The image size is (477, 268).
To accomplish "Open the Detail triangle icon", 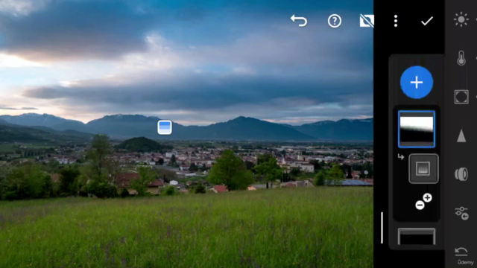I will (461, 135).
